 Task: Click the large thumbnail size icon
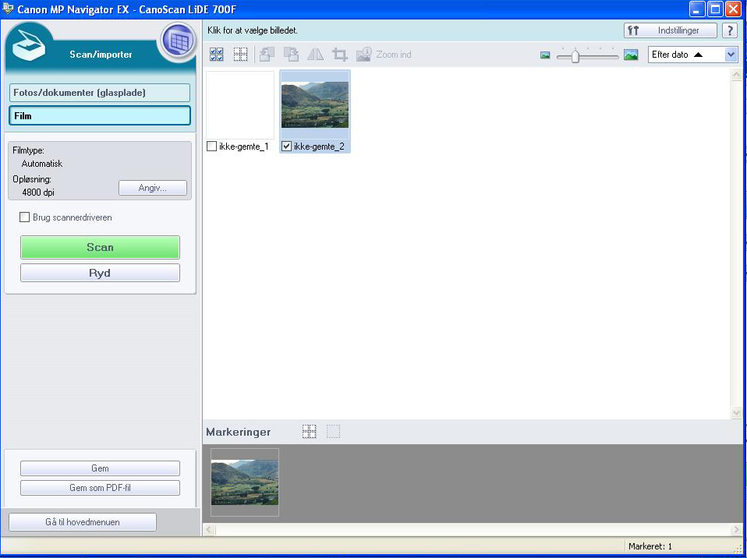click(x=631, y=55)
